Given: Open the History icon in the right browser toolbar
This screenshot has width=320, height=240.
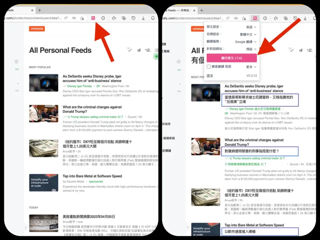Looking at the screenshot, I should click(295, 18).
